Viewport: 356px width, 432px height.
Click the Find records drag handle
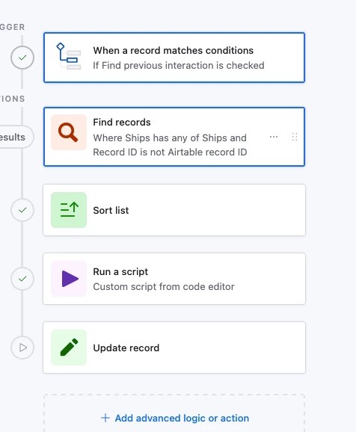pos(295,137)
